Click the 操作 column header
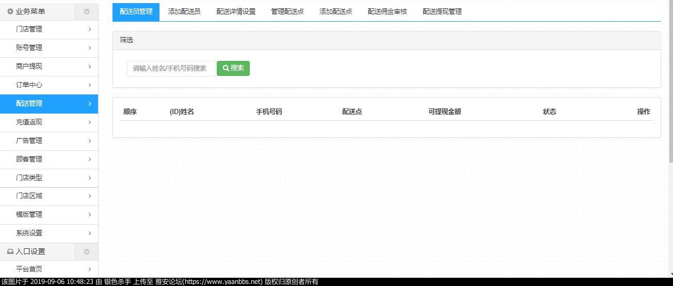The image size is (673, 286). pos(644,112)
